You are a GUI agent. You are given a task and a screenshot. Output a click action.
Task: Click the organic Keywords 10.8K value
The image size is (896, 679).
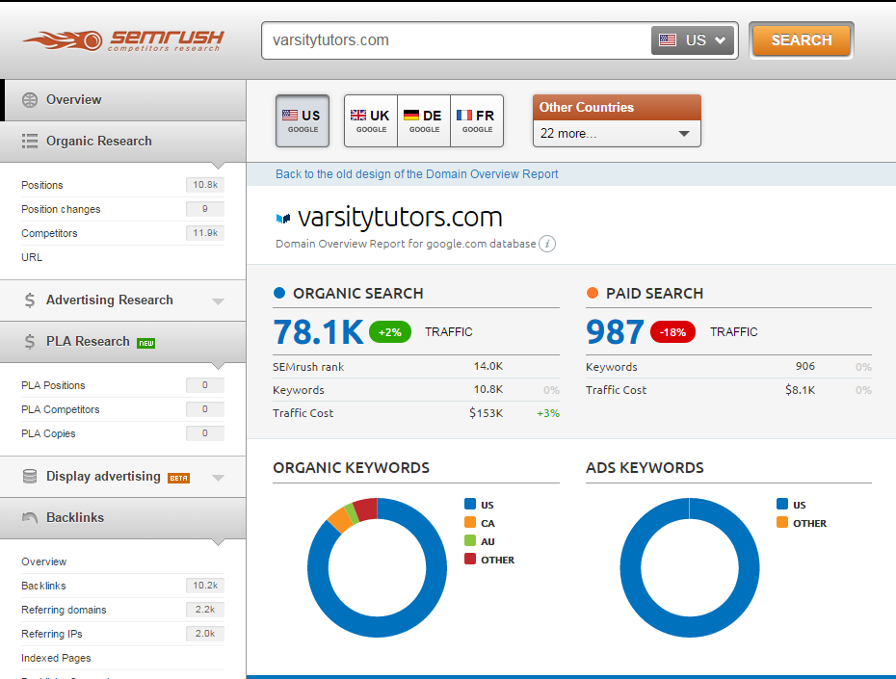(488, 389)
